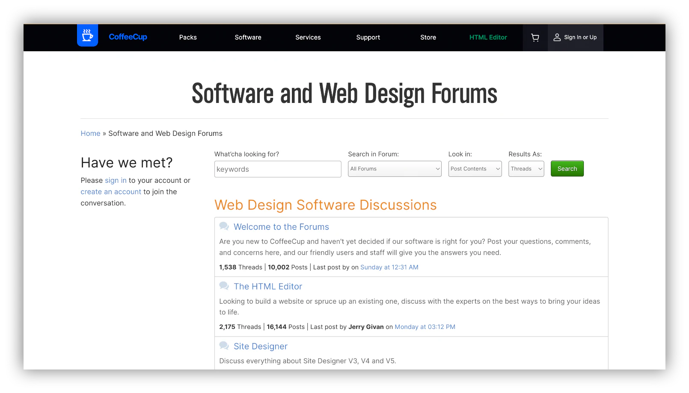The height and width of the screenshot is (393, 689).
Task: Click the chat bubble icon beside The HTML Editor
Action: point(224,286)
